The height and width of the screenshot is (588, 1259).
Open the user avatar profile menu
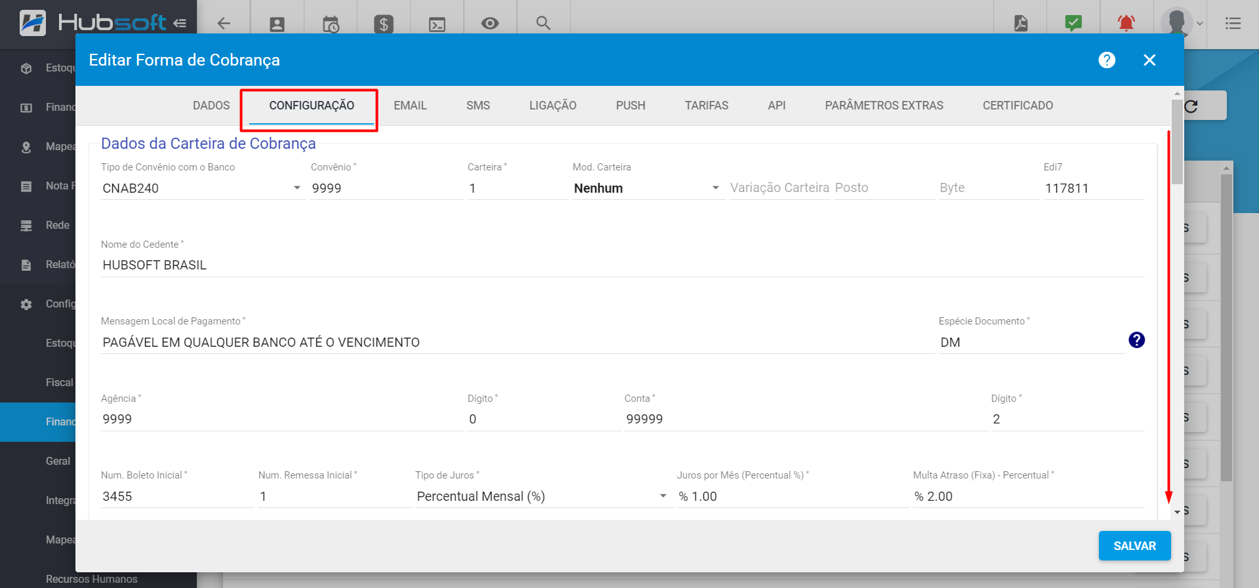(x=1182, y=24)
